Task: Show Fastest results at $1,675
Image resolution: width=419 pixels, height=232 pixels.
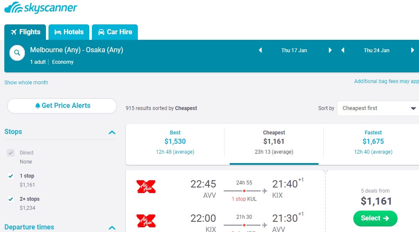Action: tap(373, 142)
